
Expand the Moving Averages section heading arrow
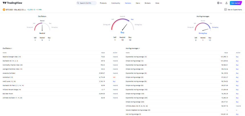pos(139,48)
